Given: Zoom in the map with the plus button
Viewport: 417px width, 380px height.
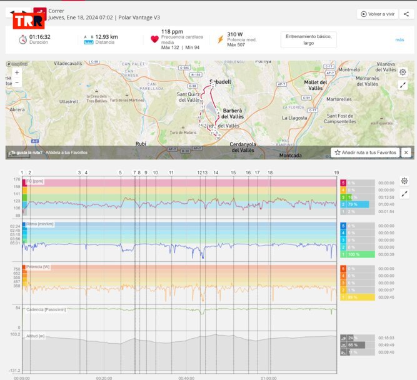Looking at the screenshot, I should point(17,72).
